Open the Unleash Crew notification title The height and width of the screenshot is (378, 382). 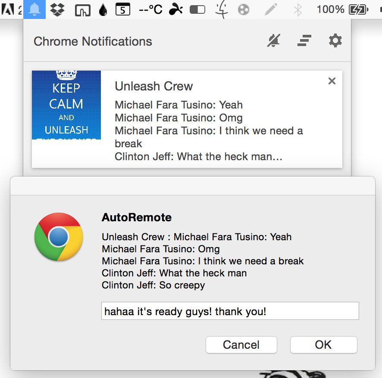coord(154,86)
